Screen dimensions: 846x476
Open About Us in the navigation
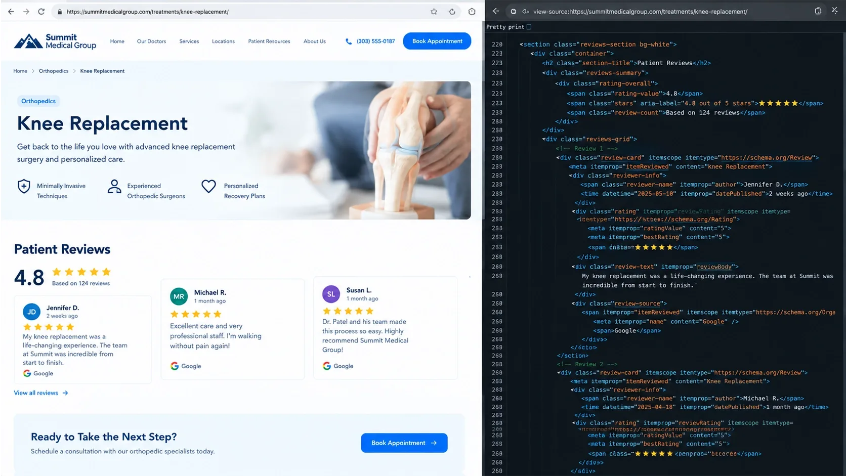click(315, 41)
